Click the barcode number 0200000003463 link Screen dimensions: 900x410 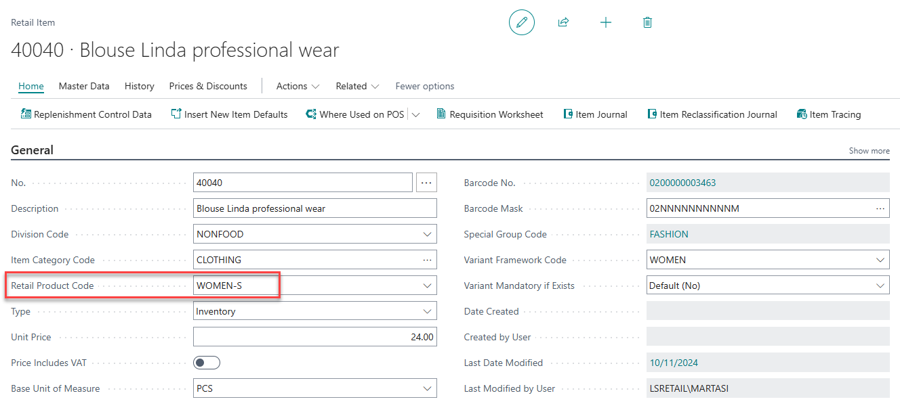[x=682, y=183]
